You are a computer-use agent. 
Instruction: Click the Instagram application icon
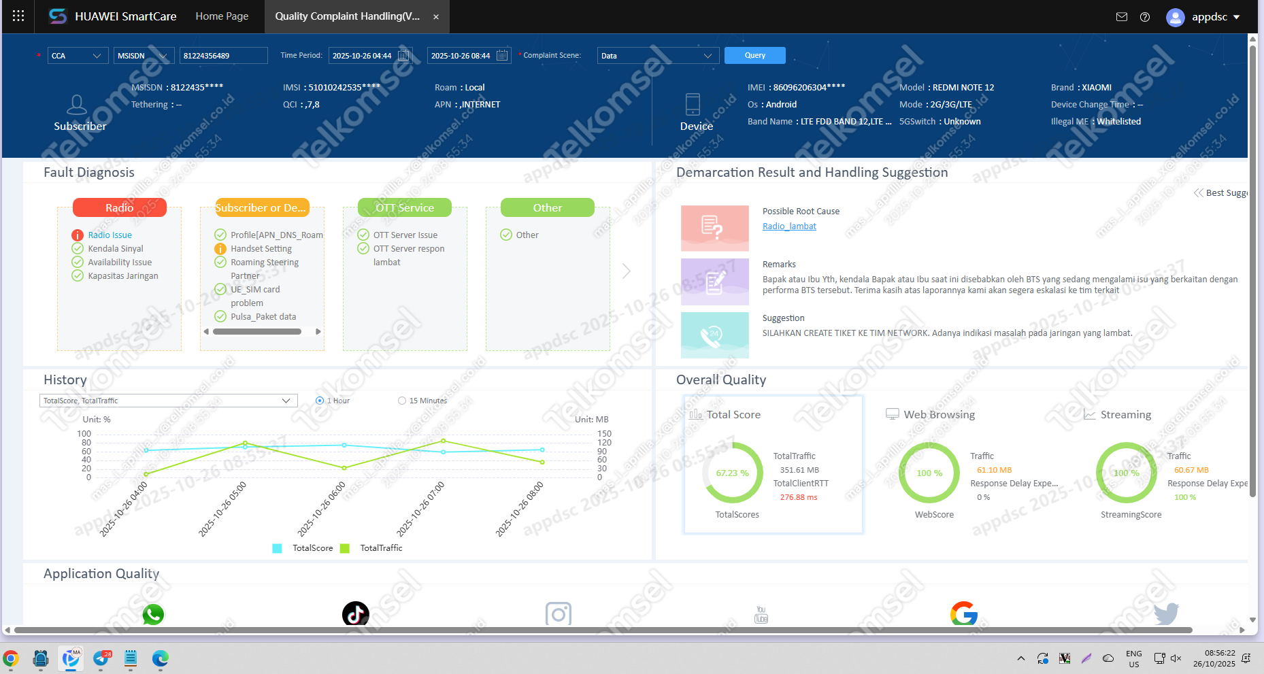click(559, 614)
